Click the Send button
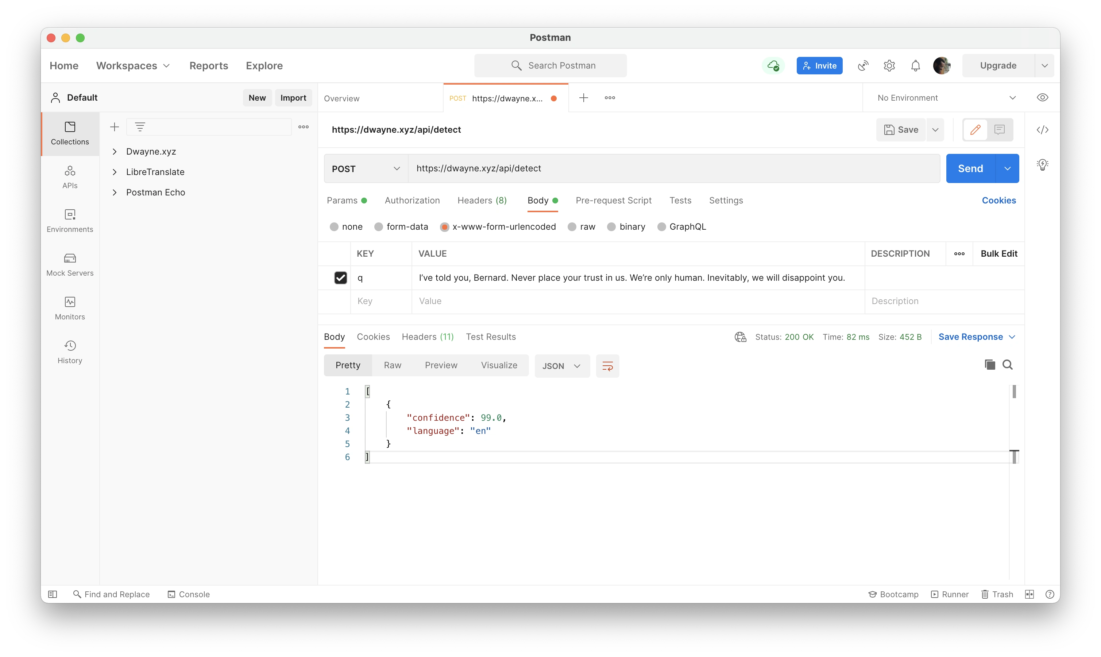 pos(970,169)
